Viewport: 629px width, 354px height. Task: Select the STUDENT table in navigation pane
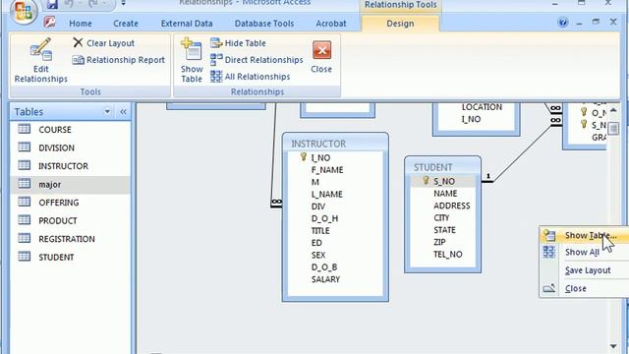click(x=70, y=257)
